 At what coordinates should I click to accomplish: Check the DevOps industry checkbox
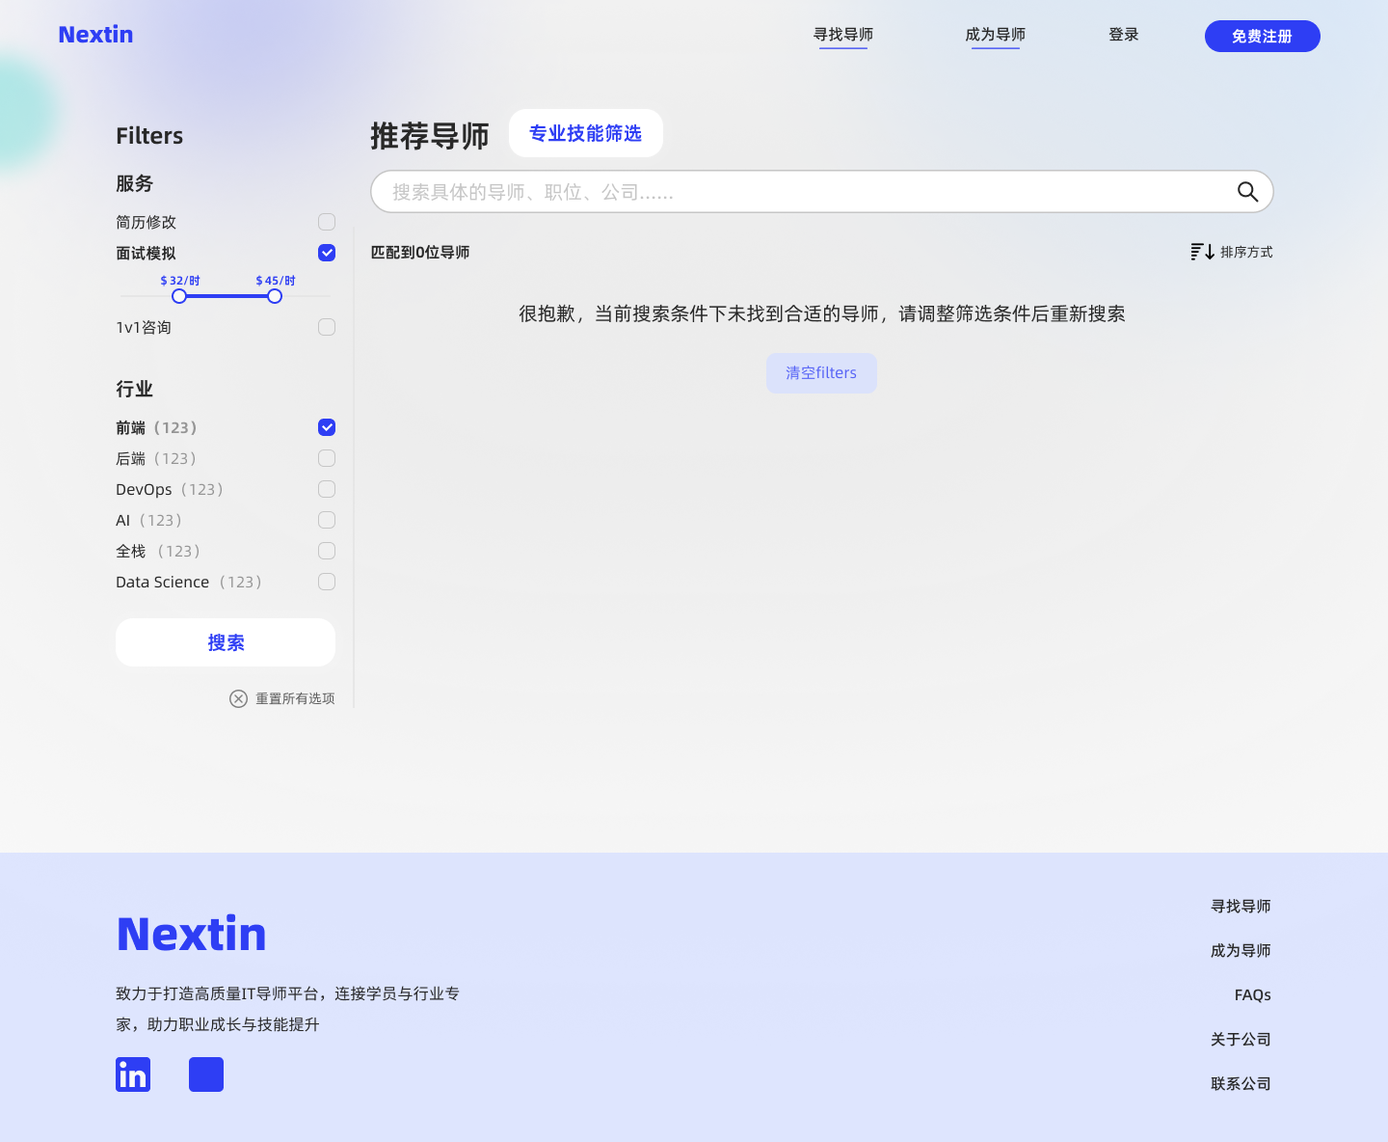coord(327,489)
